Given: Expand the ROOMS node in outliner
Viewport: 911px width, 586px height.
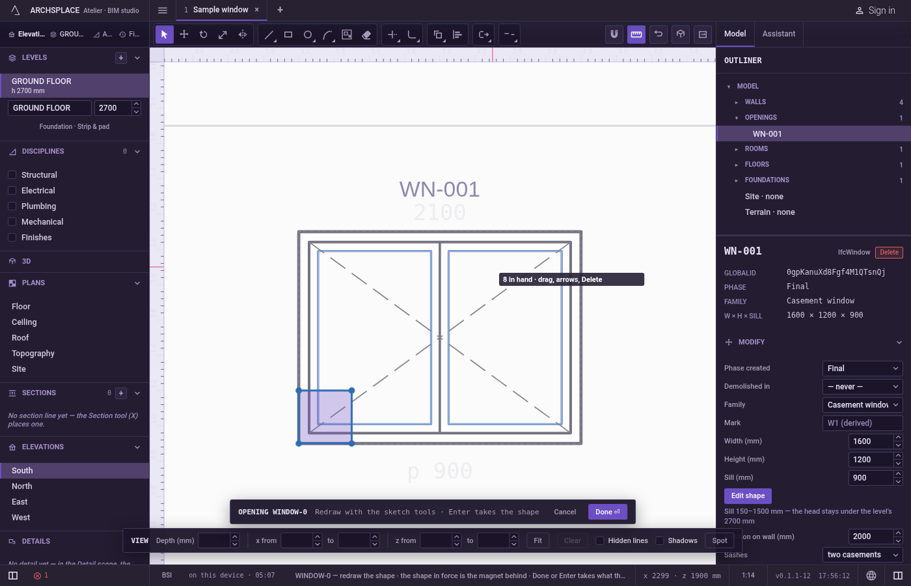Looking at the screenshot, I should click(737, 149).
